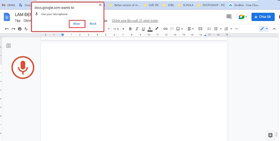This screenshot has height=141, width=280.
Task: Toggle italic formatting
Action: click(137, 29)
